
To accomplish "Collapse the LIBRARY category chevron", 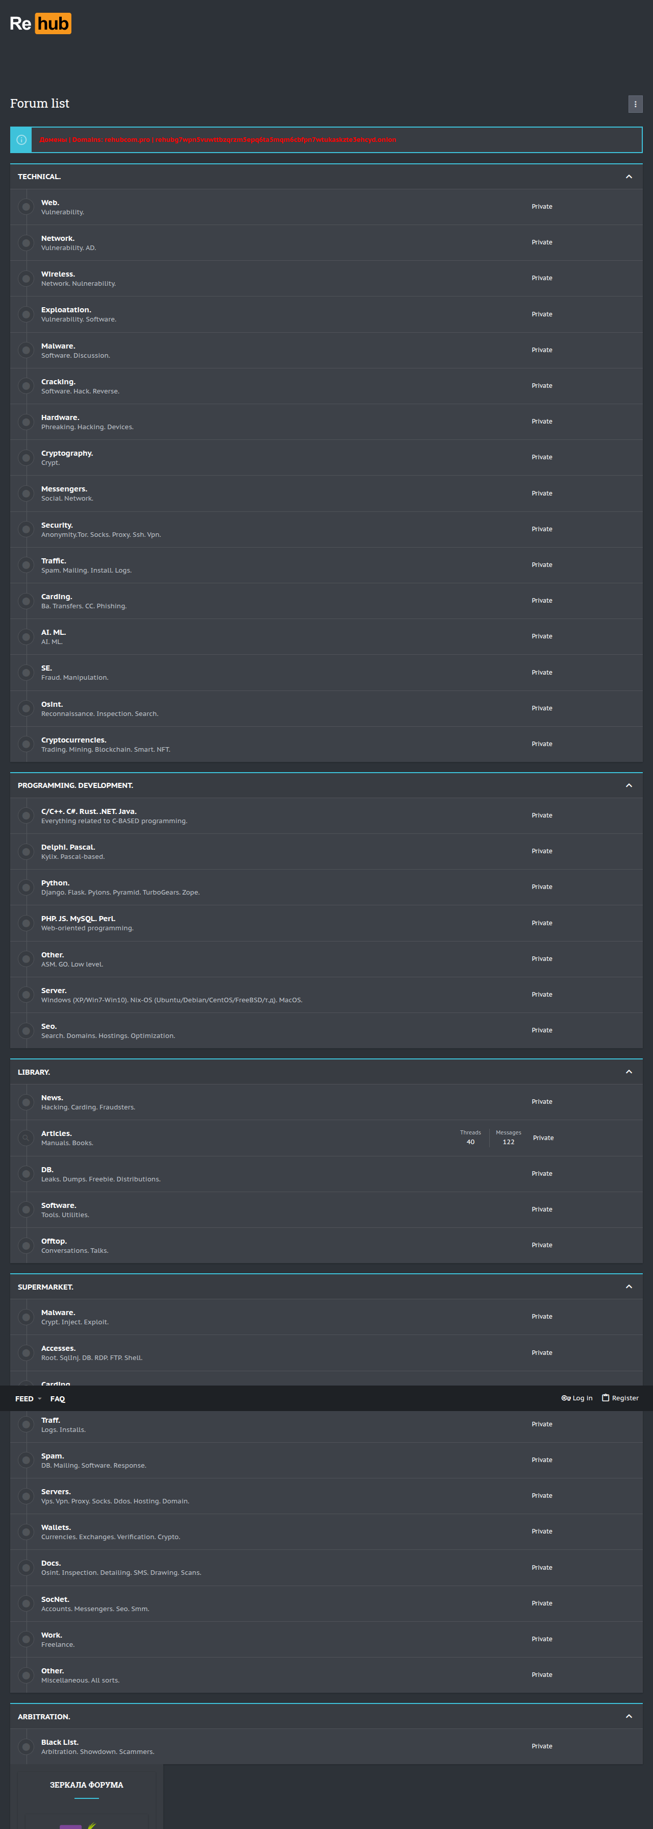I will [x=628, y=1072].
